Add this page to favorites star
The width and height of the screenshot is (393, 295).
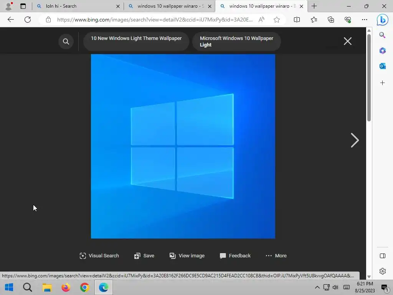(x=277, y=20)
